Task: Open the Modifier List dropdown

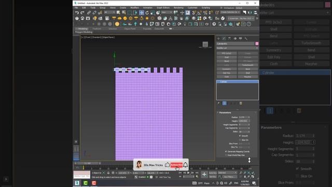Action: [x=237, y=48]
